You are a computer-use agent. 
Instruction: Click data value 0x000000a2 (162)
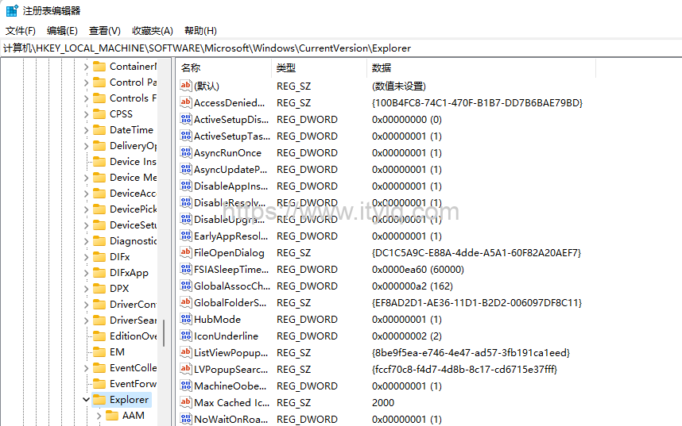(x=413, y=286)
